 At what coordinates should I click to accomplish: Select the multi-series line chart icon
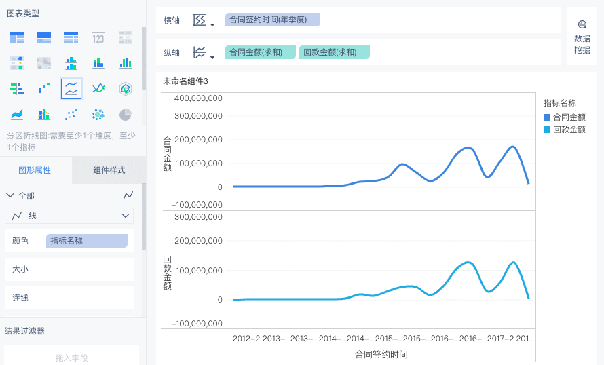98,88
